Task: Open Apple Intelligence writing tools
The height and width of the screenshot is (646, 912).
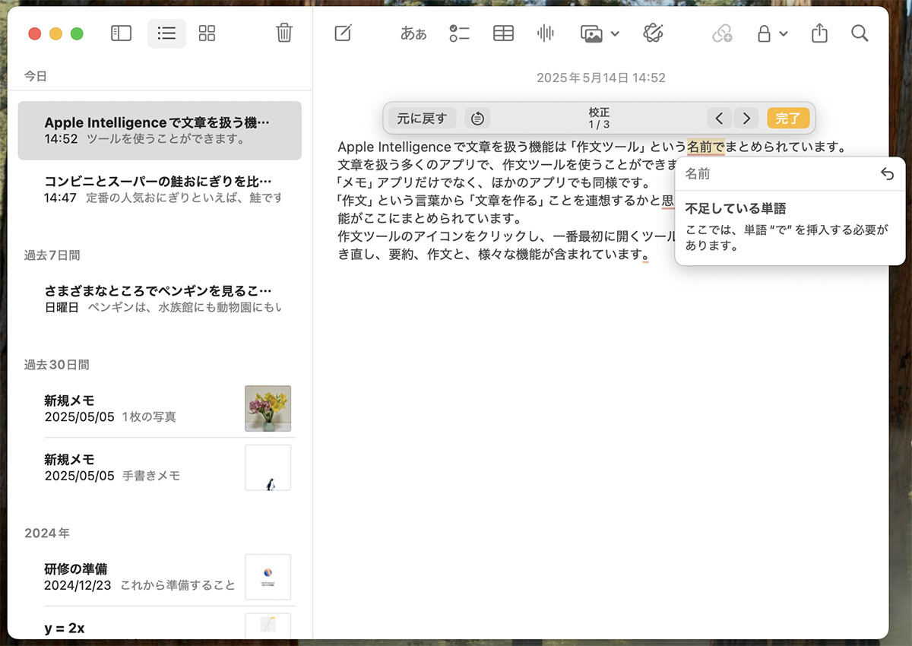Action: (653, 33)
